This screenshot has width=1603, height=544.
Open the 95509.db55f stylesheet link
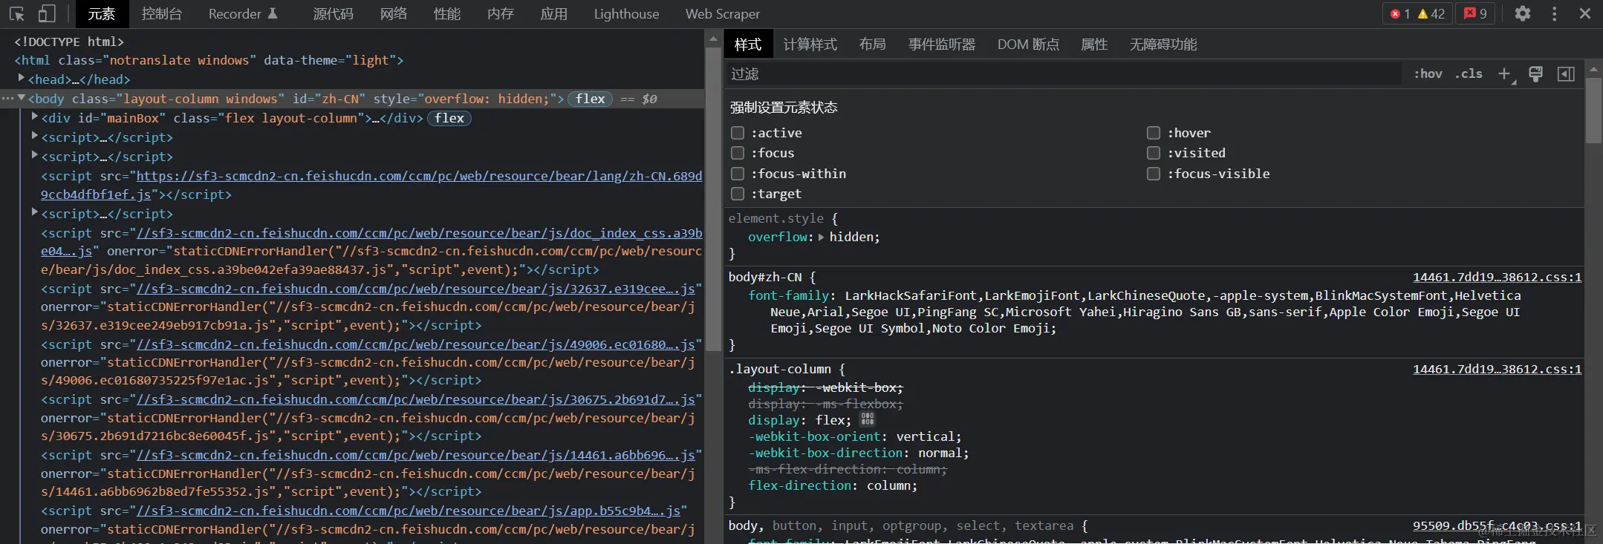(x=1497, y=525)
